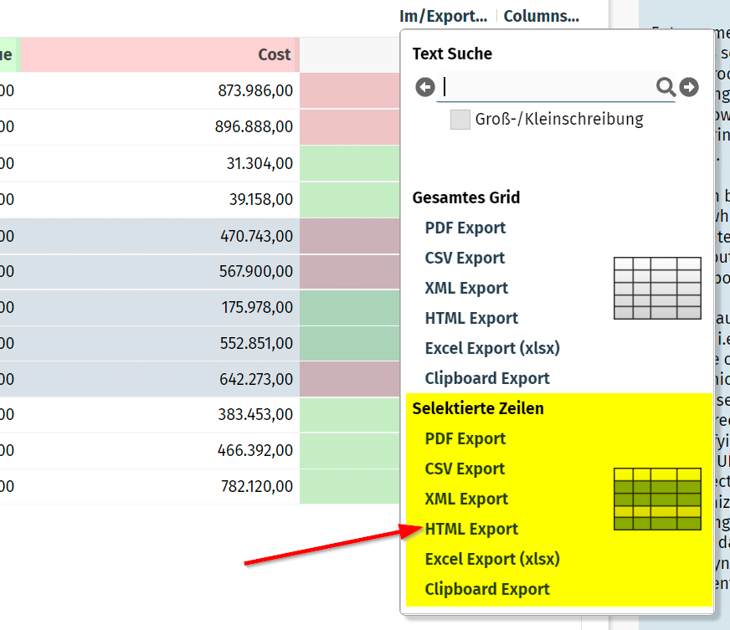Viewport: 730px width, 630px height.
Task: Choose PDF Export under Gesamtes Grid
Action: (x=465, y=228)
